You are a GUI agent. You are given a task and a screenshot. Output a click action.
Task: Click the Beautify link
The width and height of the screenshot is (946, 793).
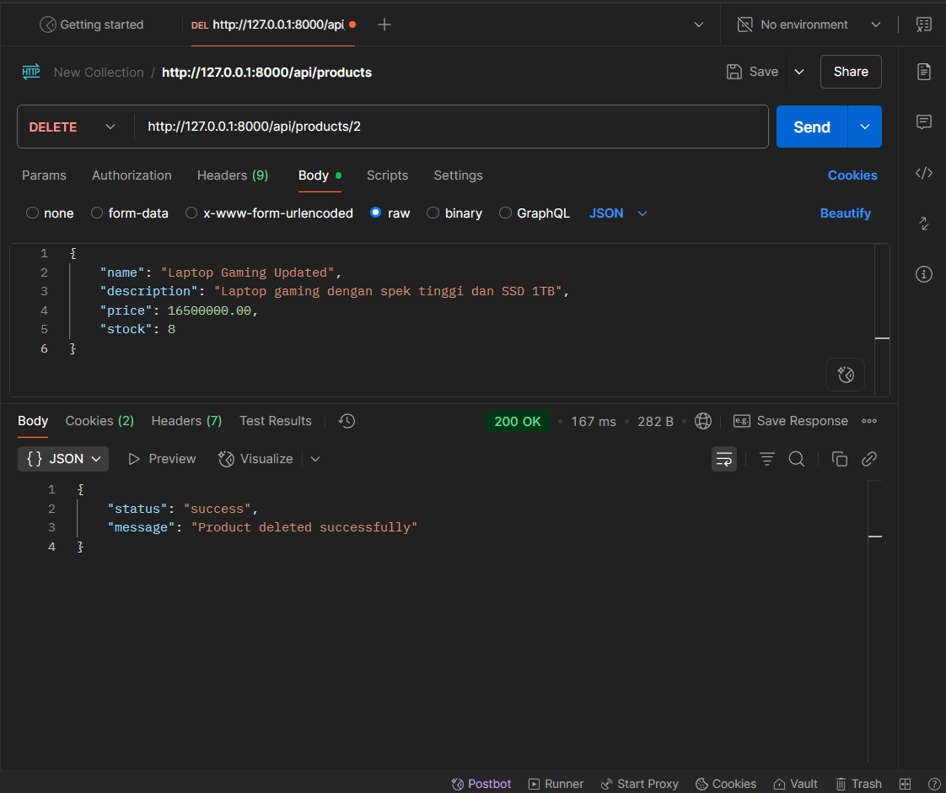click(845, 213)
